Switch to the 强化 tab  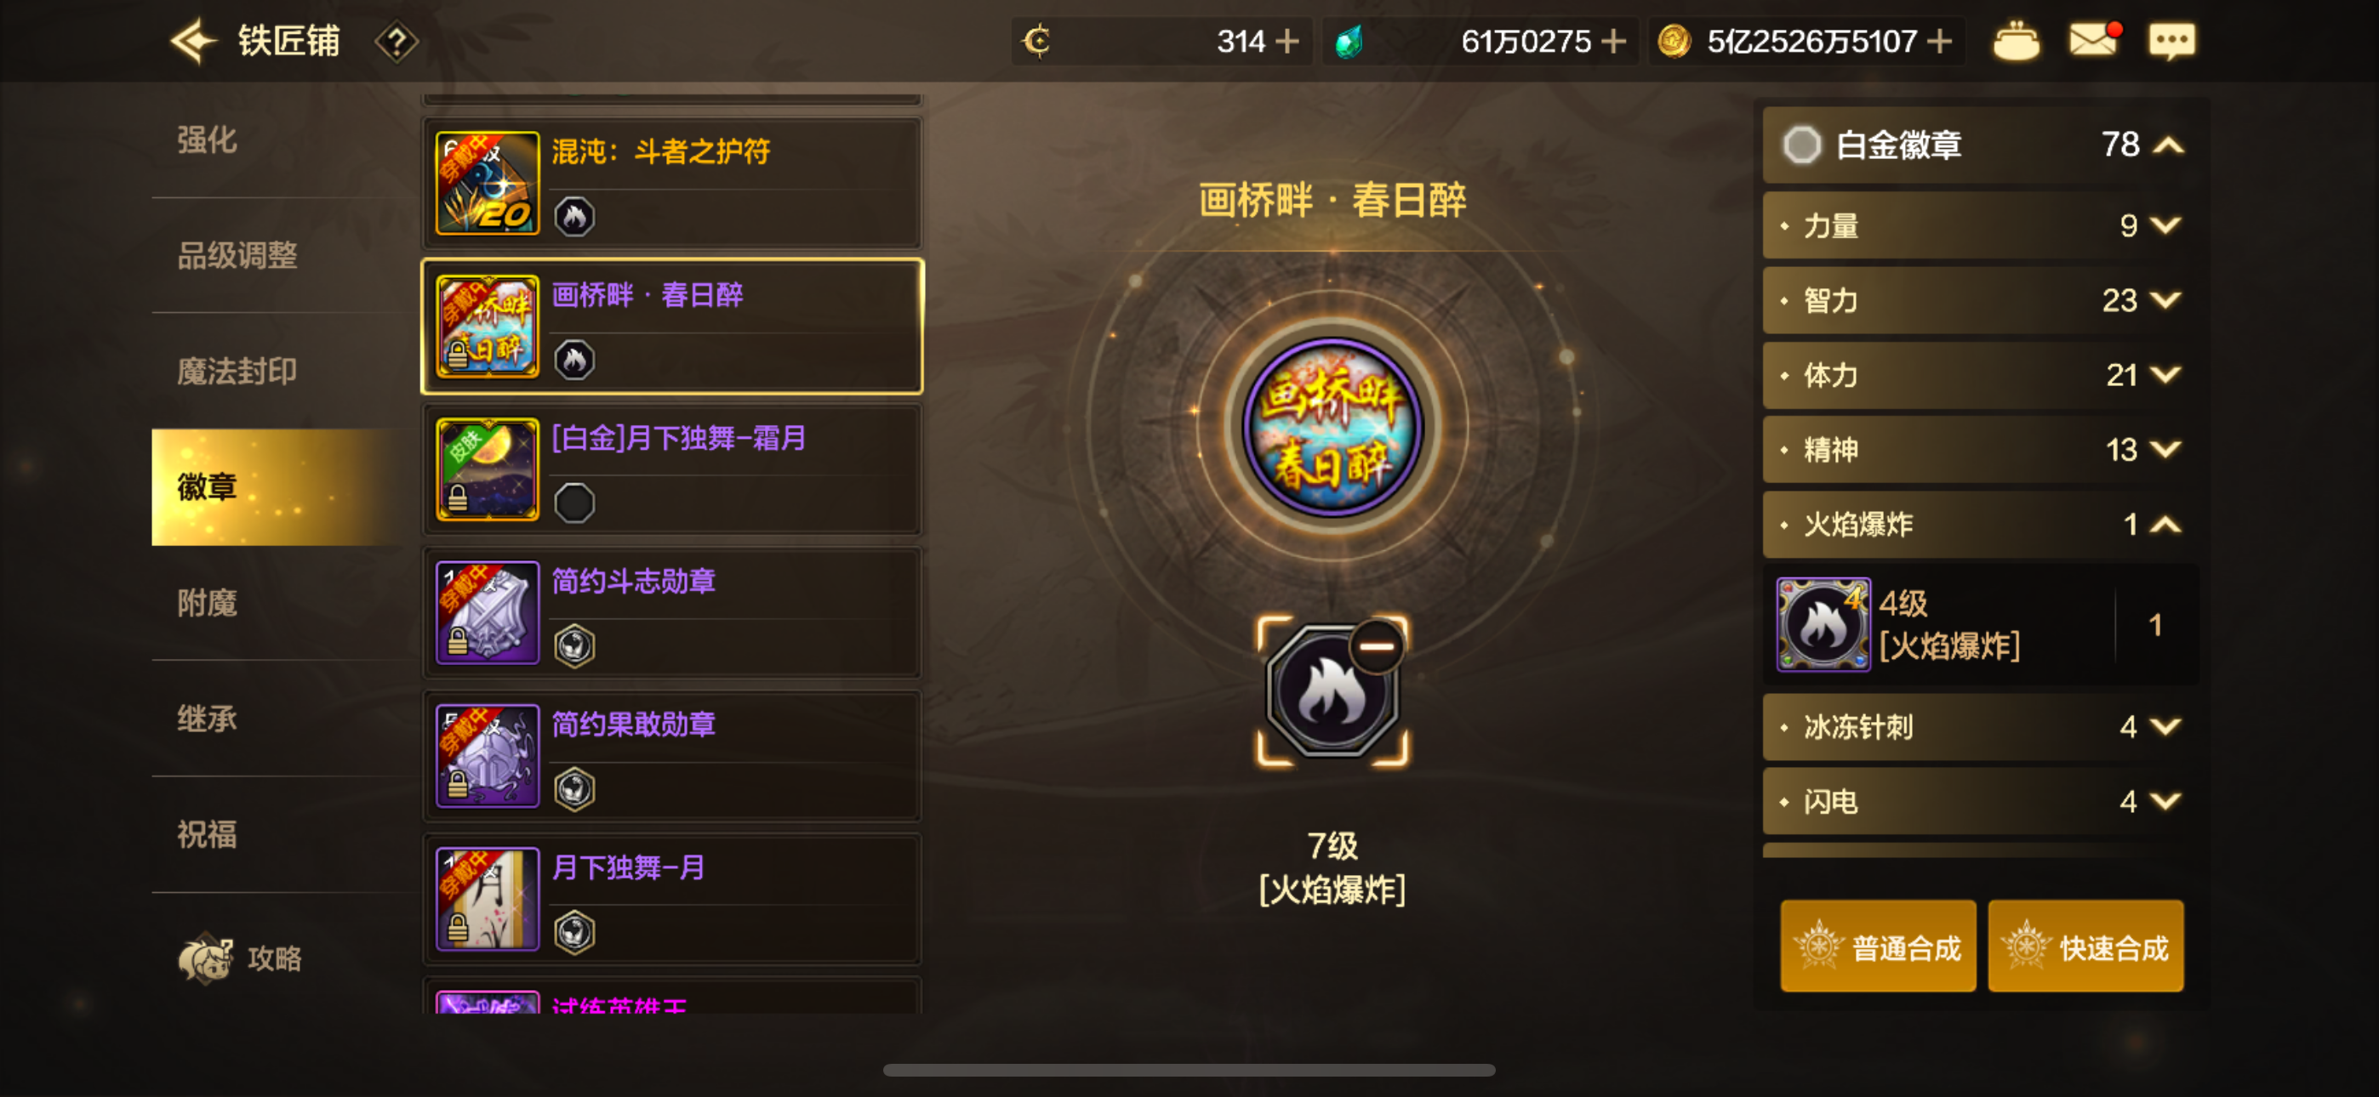click(x=207, y=140)
